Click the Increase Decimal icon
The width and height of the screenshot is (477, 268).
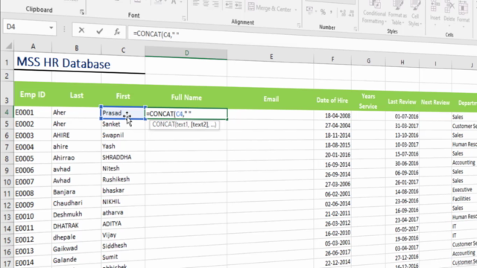[343, 13]
